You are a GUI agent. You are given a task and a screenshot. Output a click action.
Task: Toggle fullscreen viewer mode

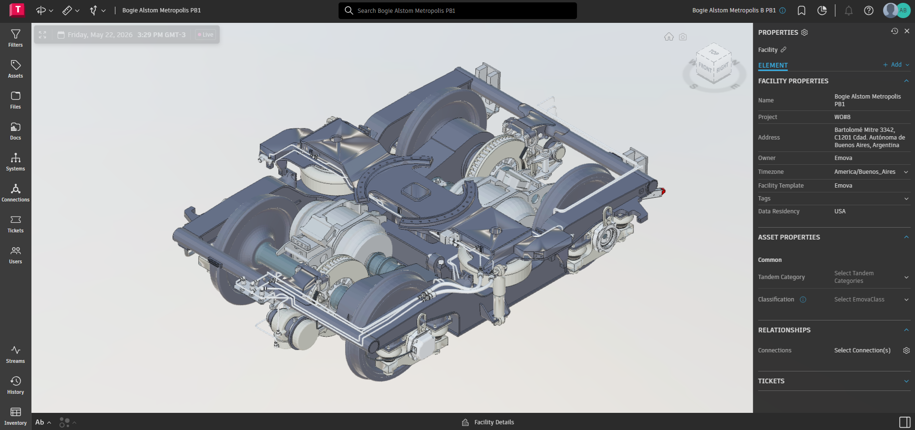[x=42, y=35]
